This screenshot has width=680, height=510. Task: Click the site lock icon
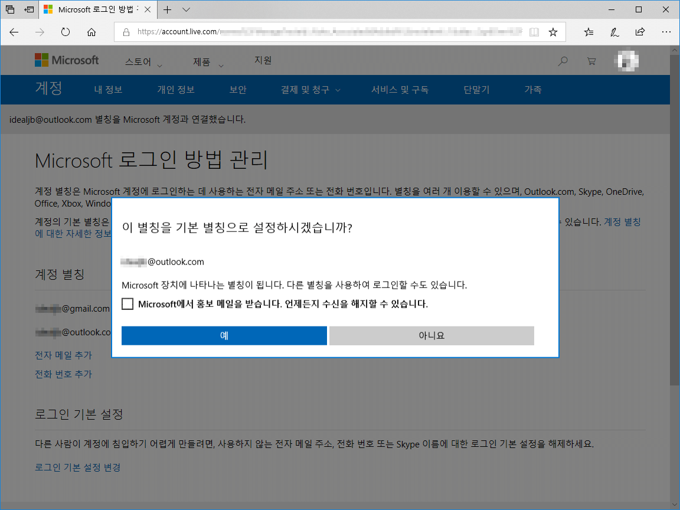coord(126,32)
